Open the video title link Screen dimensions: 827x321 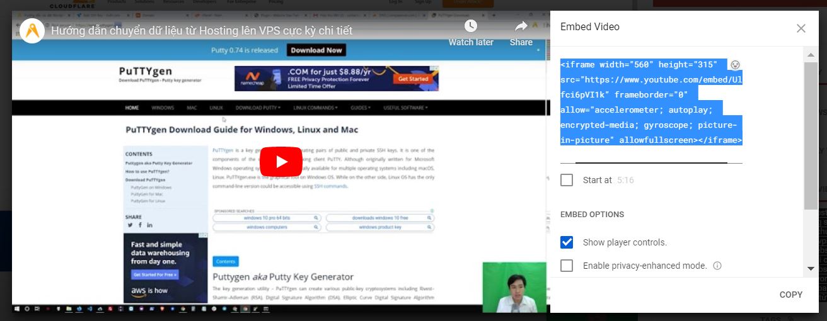(202, 30)
